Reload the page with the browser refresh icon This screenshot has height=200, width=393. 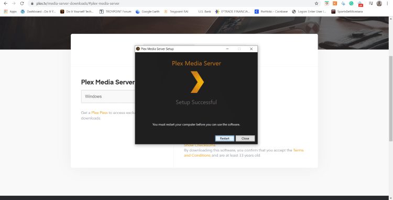pos(22,4)
